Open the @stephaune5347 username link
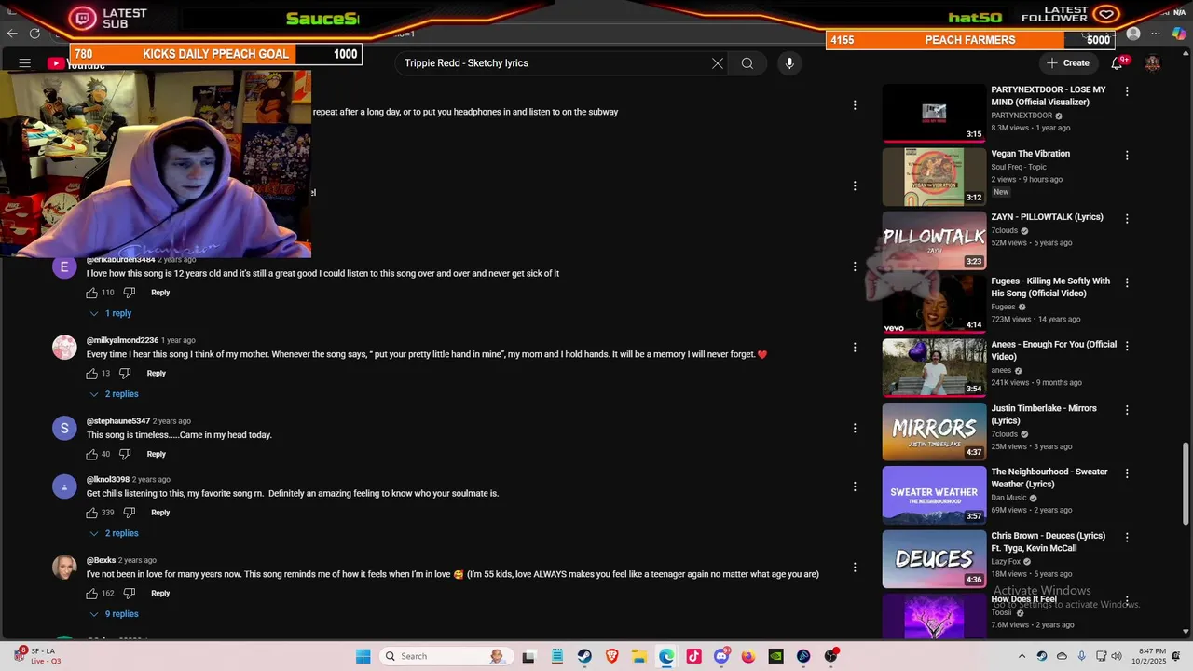The width and height of the screenshot is (1193, 671). coord(118,421)
